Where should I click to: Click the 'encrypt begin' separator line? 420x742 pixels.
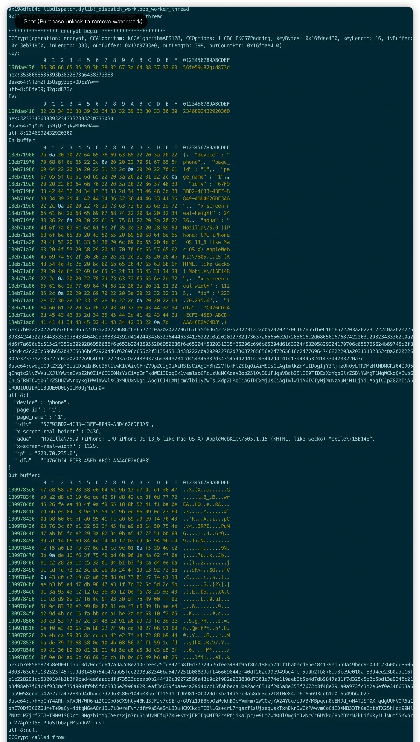coord(87,31)
